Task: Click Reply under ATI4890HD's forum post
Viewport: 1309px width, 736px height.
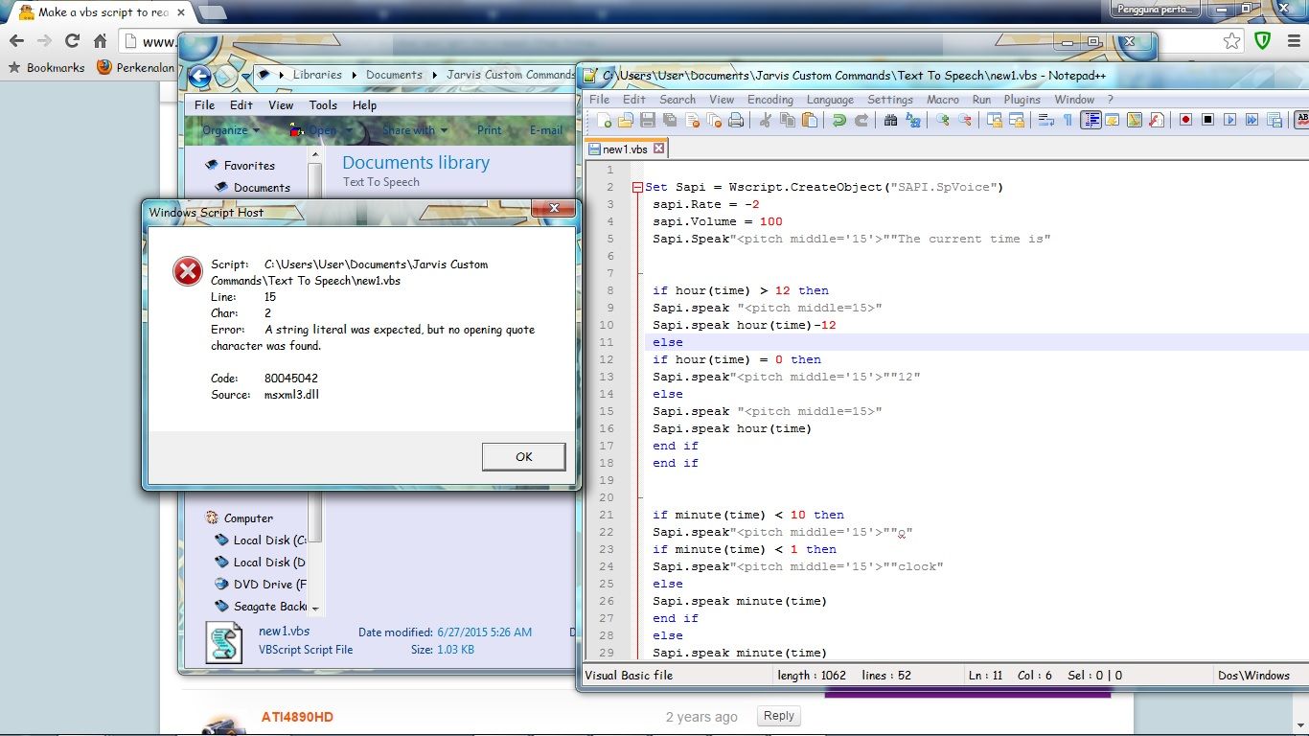Action: [778, 716]
